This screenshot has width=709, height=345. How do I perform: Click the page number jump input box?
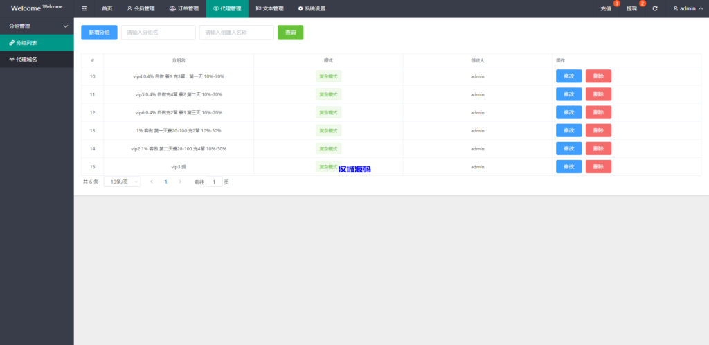point(214,182)
